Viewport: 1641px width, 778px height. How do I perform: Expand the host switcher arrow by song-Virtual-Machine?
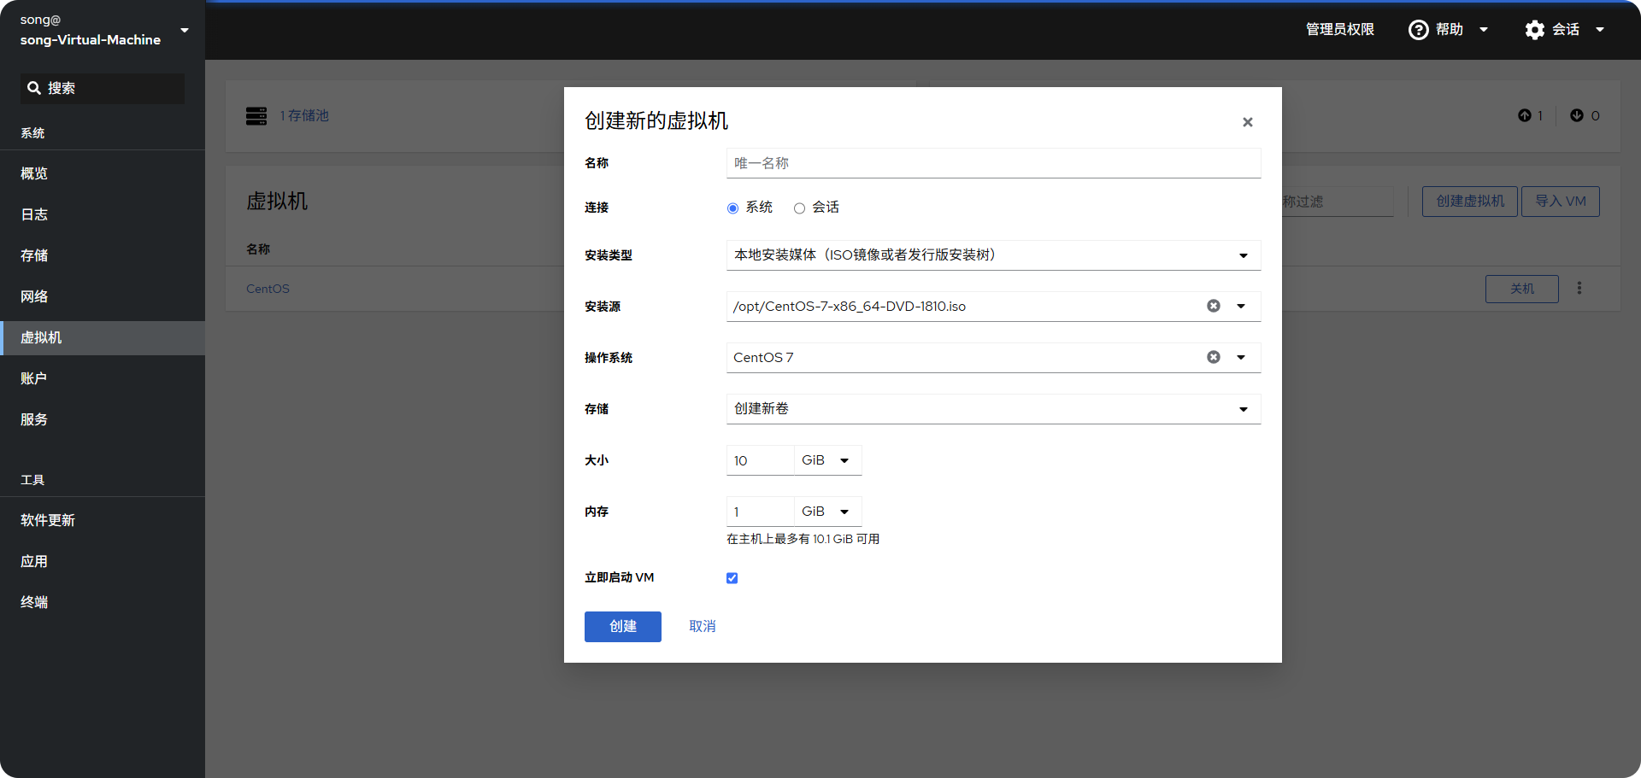185,30
